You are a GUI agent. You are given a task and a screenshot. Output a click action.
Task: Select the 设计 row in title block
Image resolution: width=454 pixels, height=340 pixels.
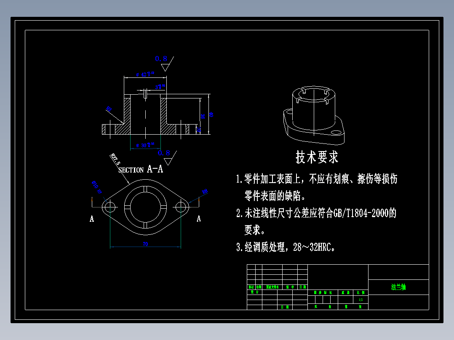pyautogui.click(x=254, y=292)
